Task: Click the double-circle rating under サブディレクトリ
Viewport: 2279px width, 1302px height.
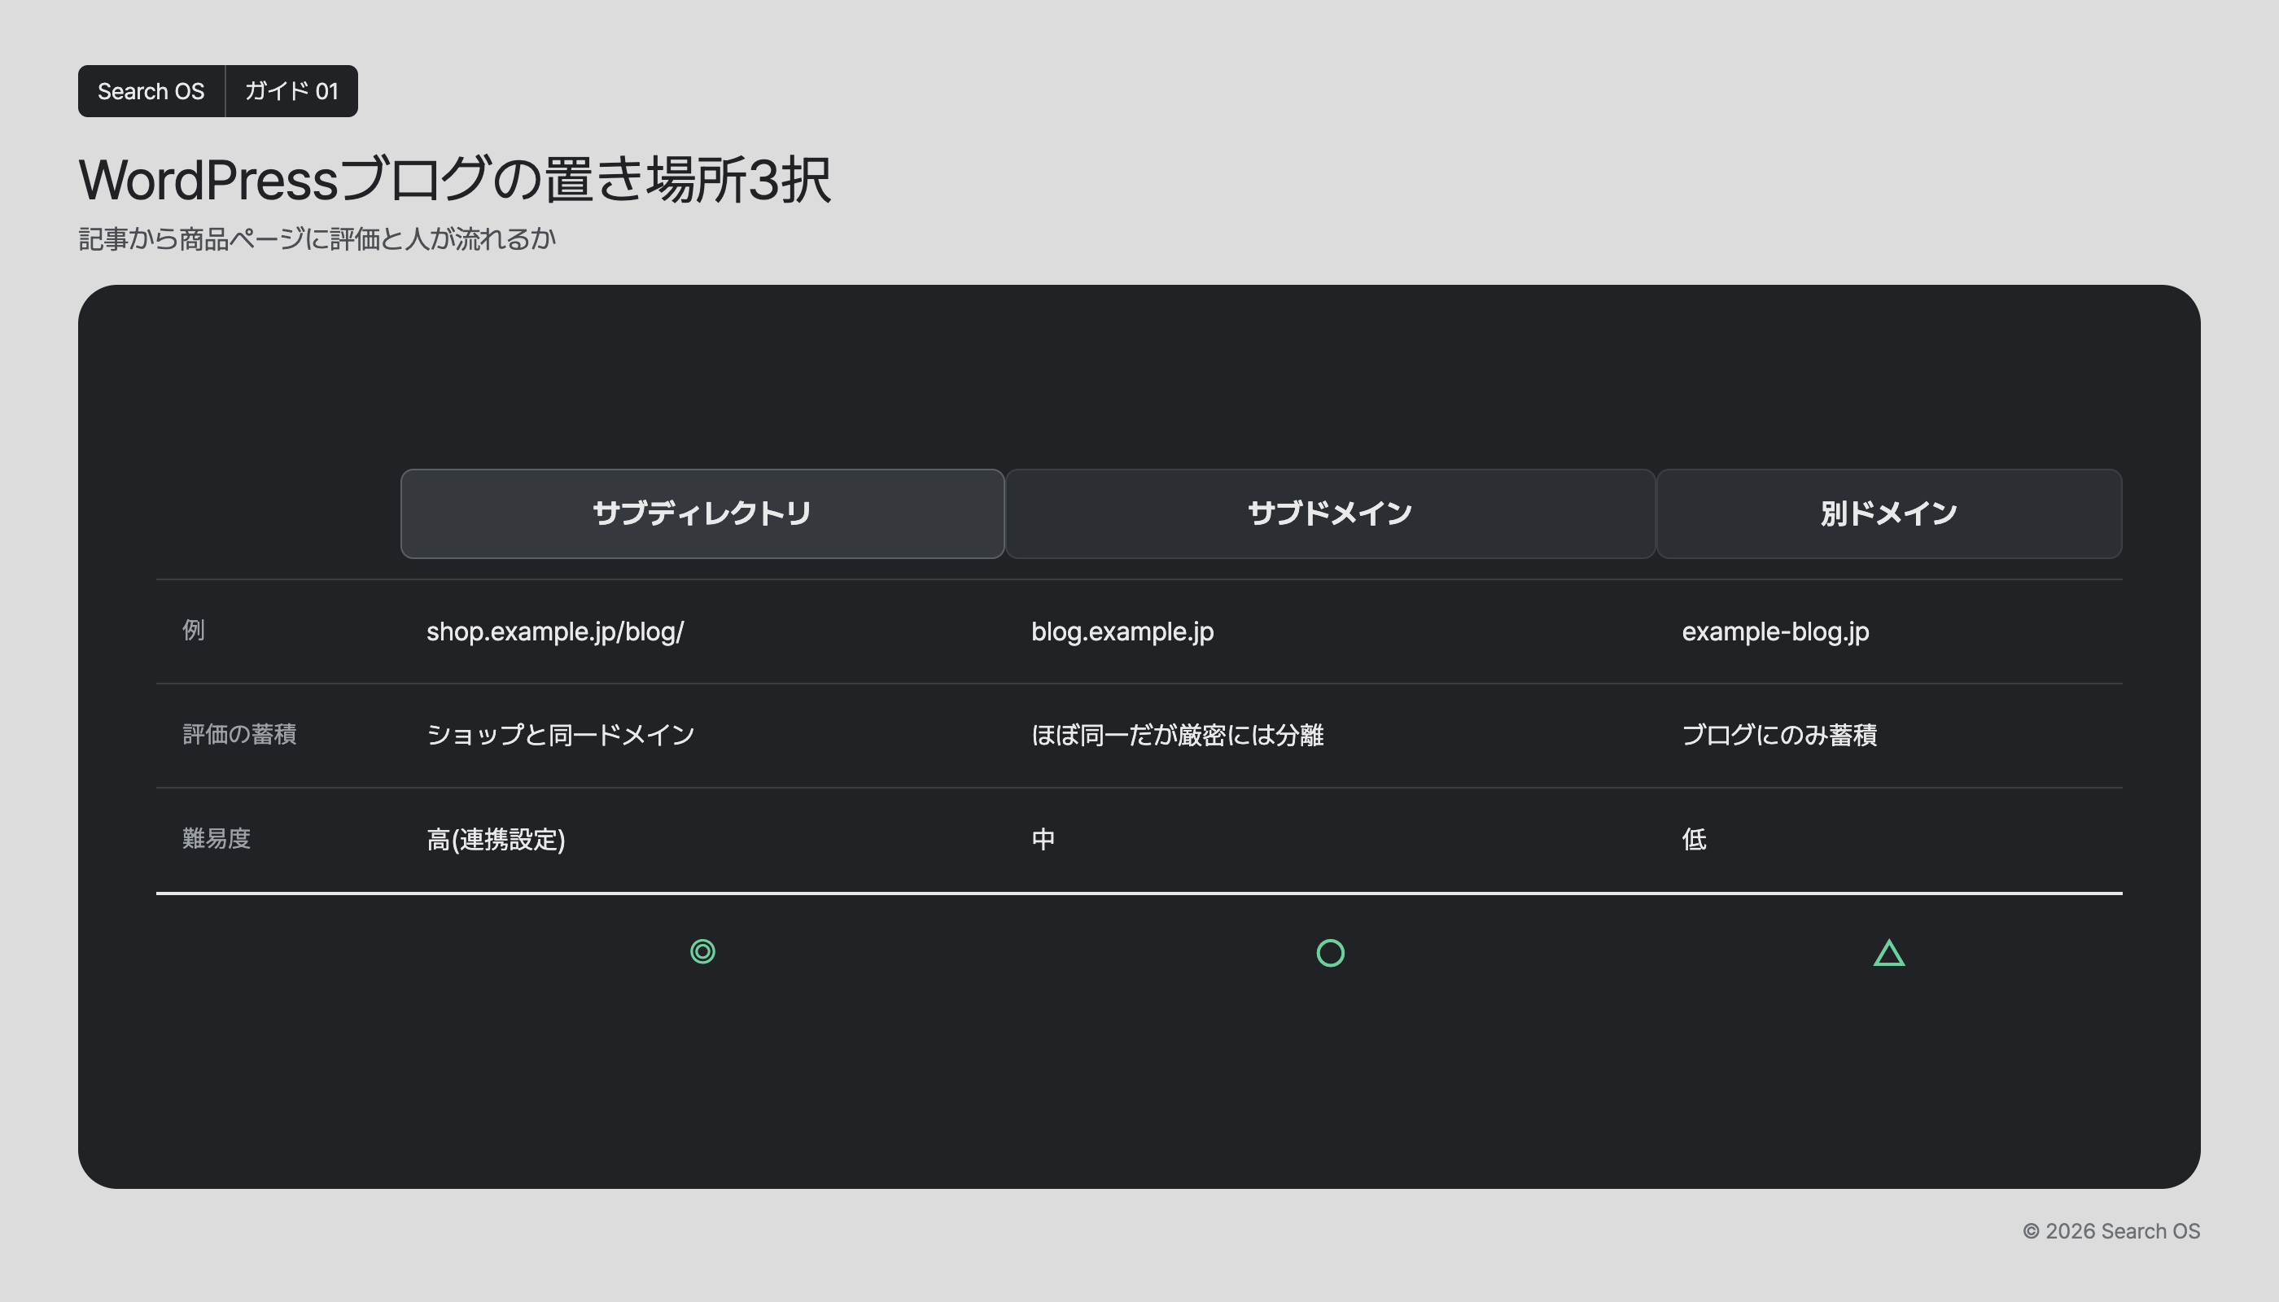Action: [703, 951]
